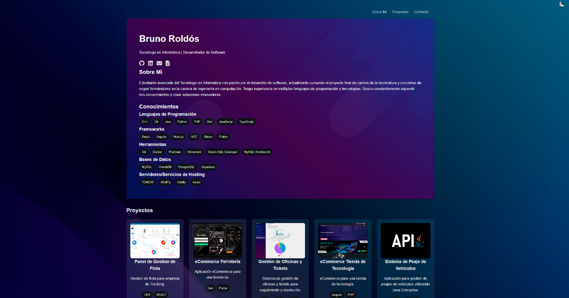Open the 'Contacto' link

[x=421, y=12]
